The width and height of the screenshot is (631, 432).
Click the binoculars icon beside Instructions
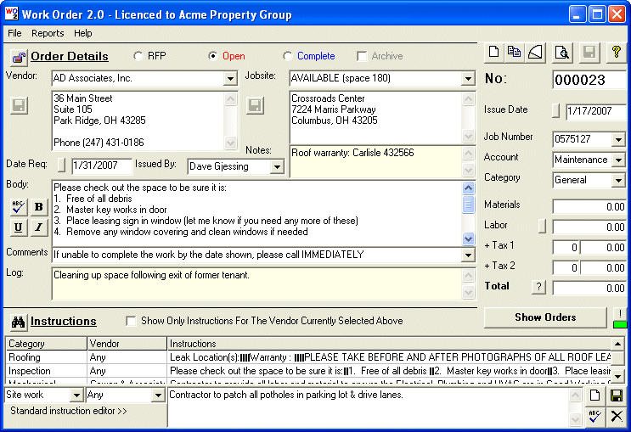pyautogui.click(x=18, y=322)
